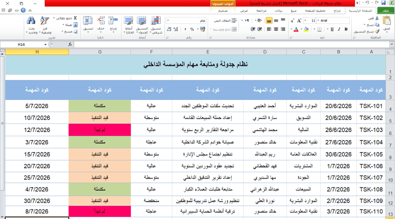Switch to the Formulas (صيغ) tab
Screen dimensions: 395x219
294,11
